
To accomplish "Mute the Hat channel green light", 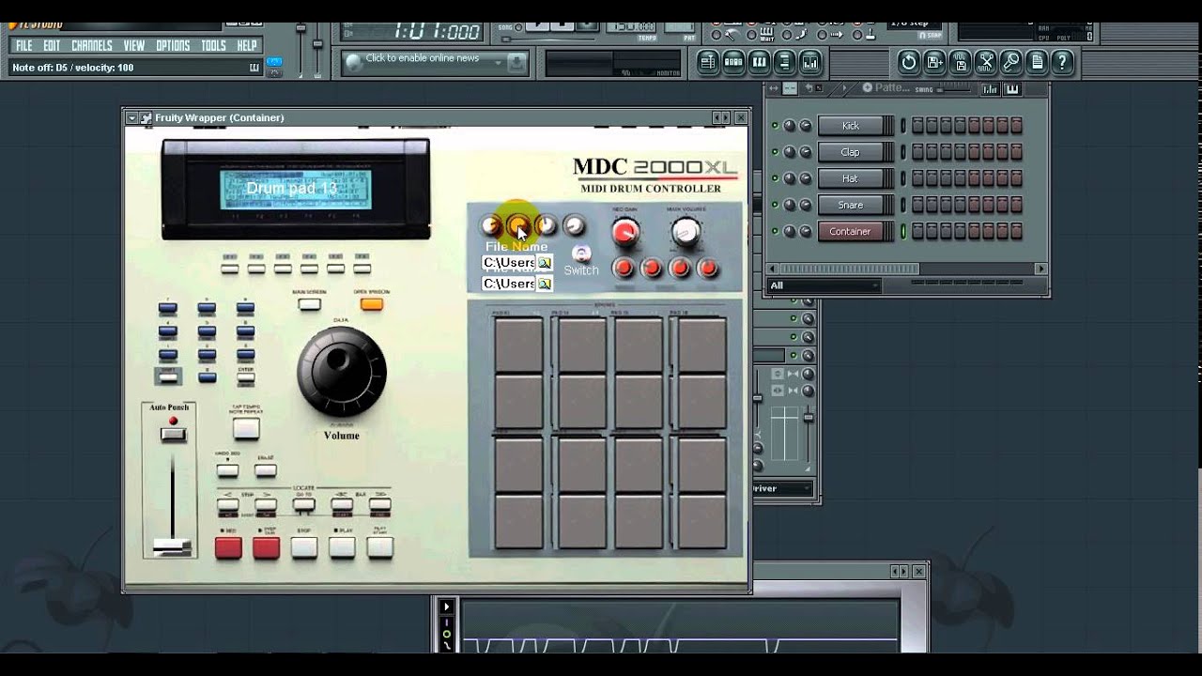I will pyautogui.click(x=775, y=178).
